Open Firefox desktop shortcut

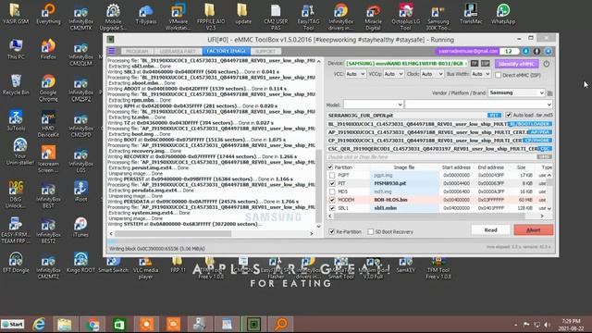(x=48, y=49)
